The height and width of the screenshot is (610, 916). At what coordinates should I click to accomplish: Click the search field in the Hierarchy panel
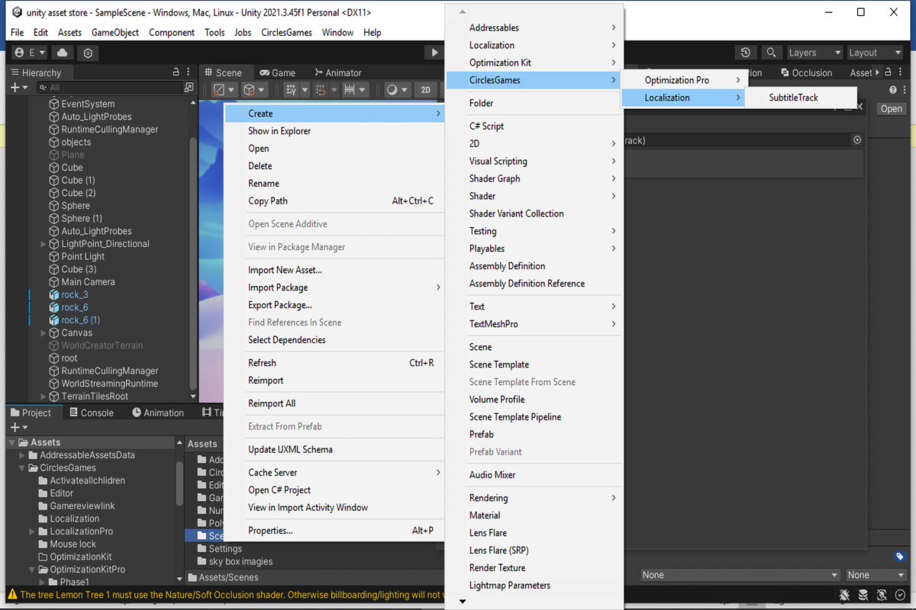coord(107,87)
